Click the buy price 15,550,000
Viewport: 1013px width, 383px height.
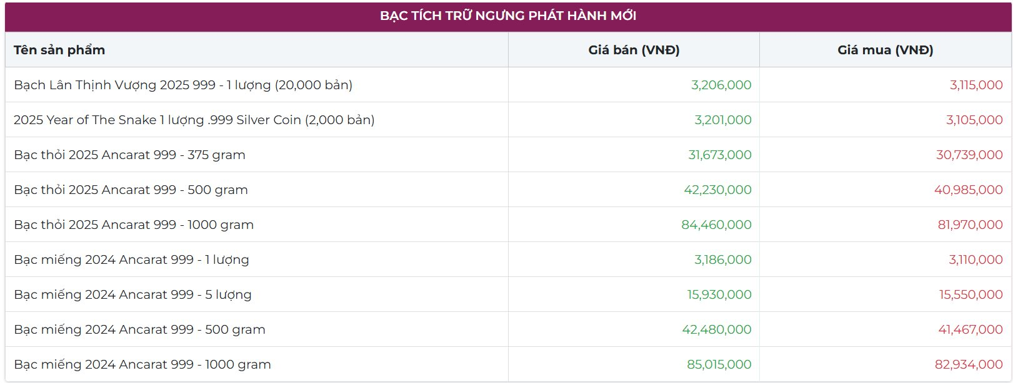[971, 294]
